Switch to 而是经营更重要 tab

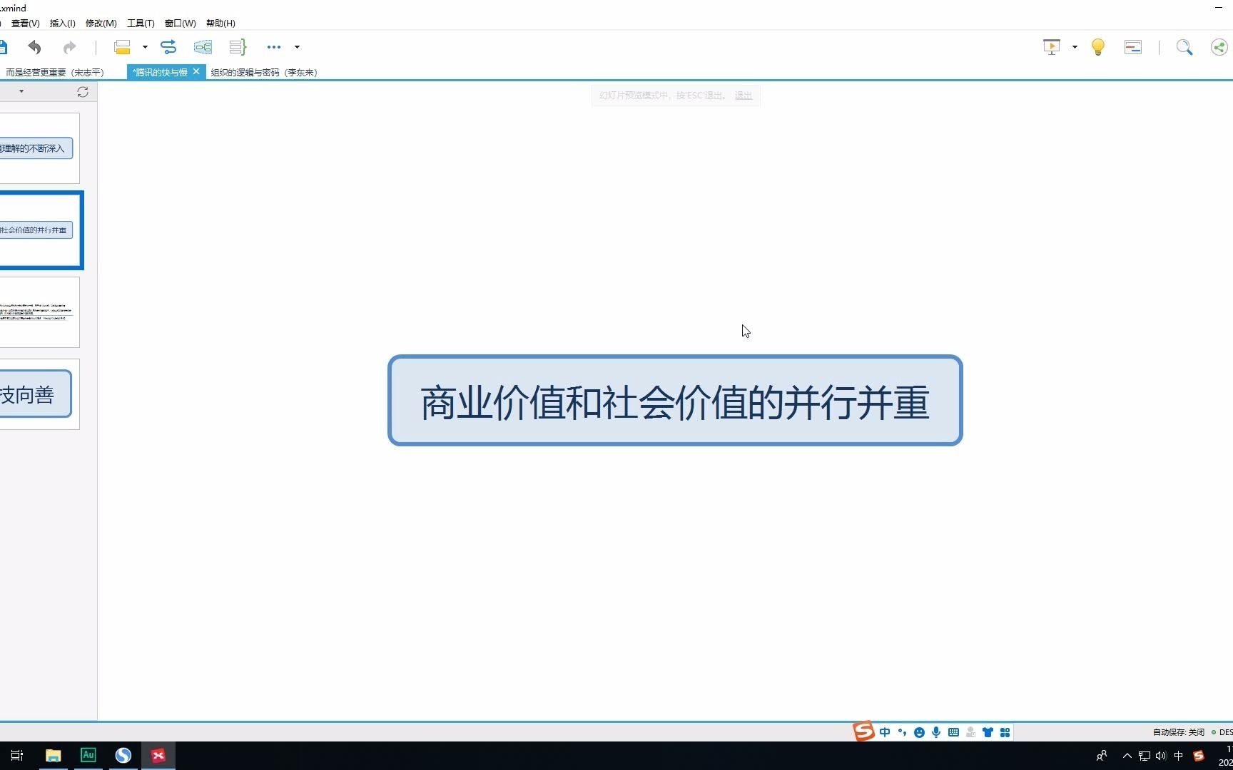54,72
